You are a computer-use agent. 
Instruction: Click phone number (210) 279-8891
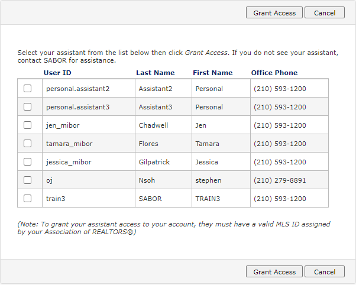280,180
